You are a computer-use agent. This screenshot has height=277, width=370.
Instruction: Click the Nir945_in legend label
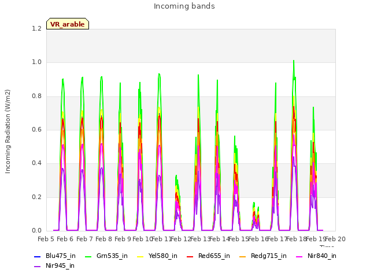pyautogui.click(x=60, y=265)
